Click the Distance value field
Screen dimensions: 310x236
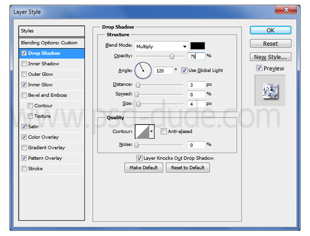(x=196, y=85)
